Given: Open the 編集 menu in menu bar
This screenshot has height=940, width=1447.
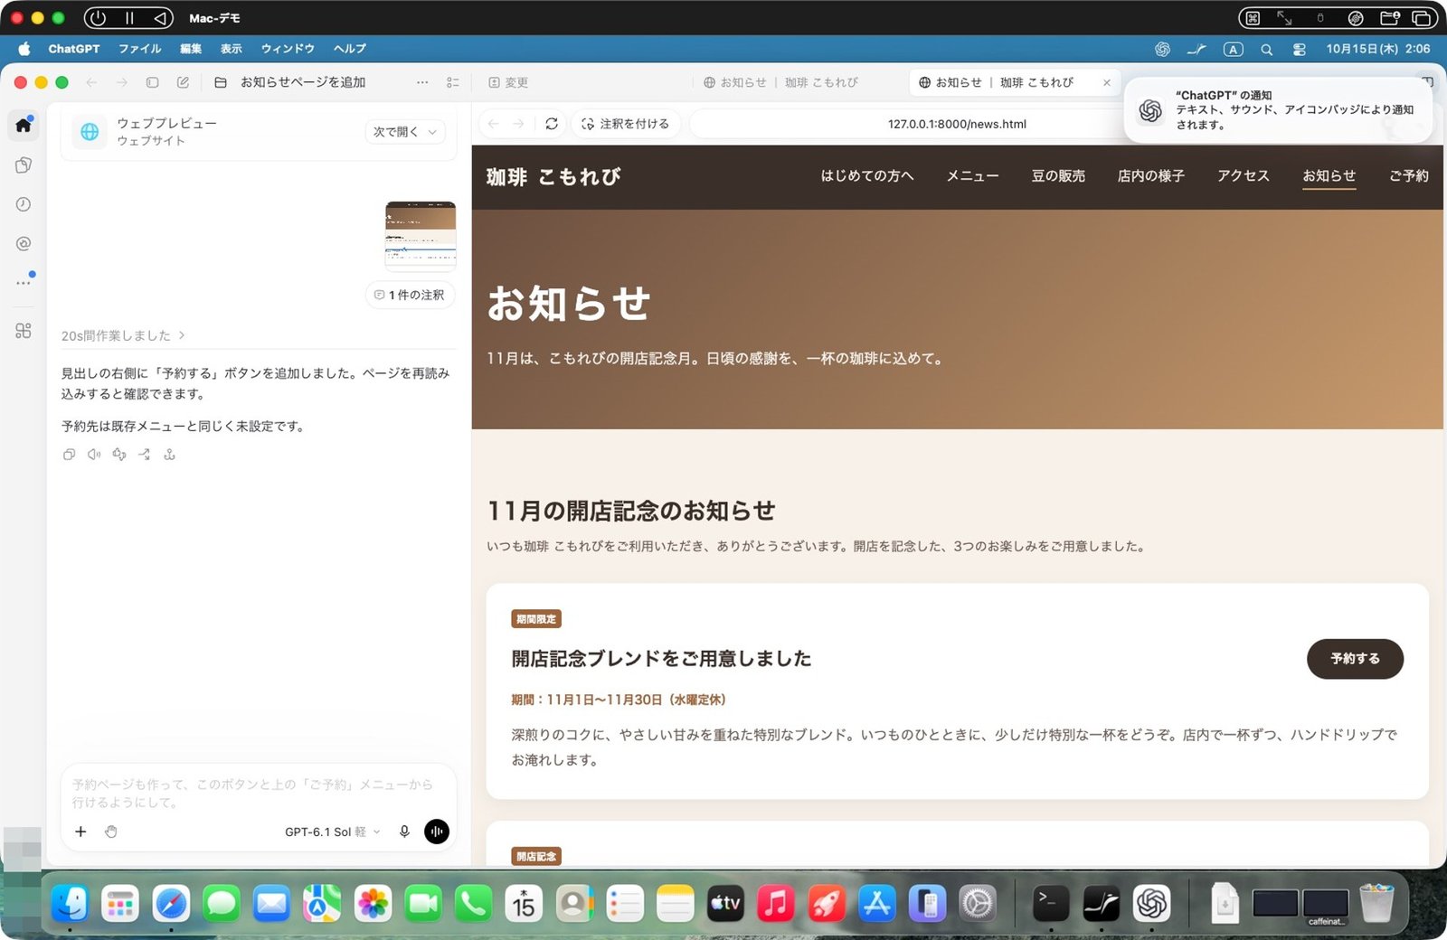Looking at the screenshot, I should [x=191, y=49].
